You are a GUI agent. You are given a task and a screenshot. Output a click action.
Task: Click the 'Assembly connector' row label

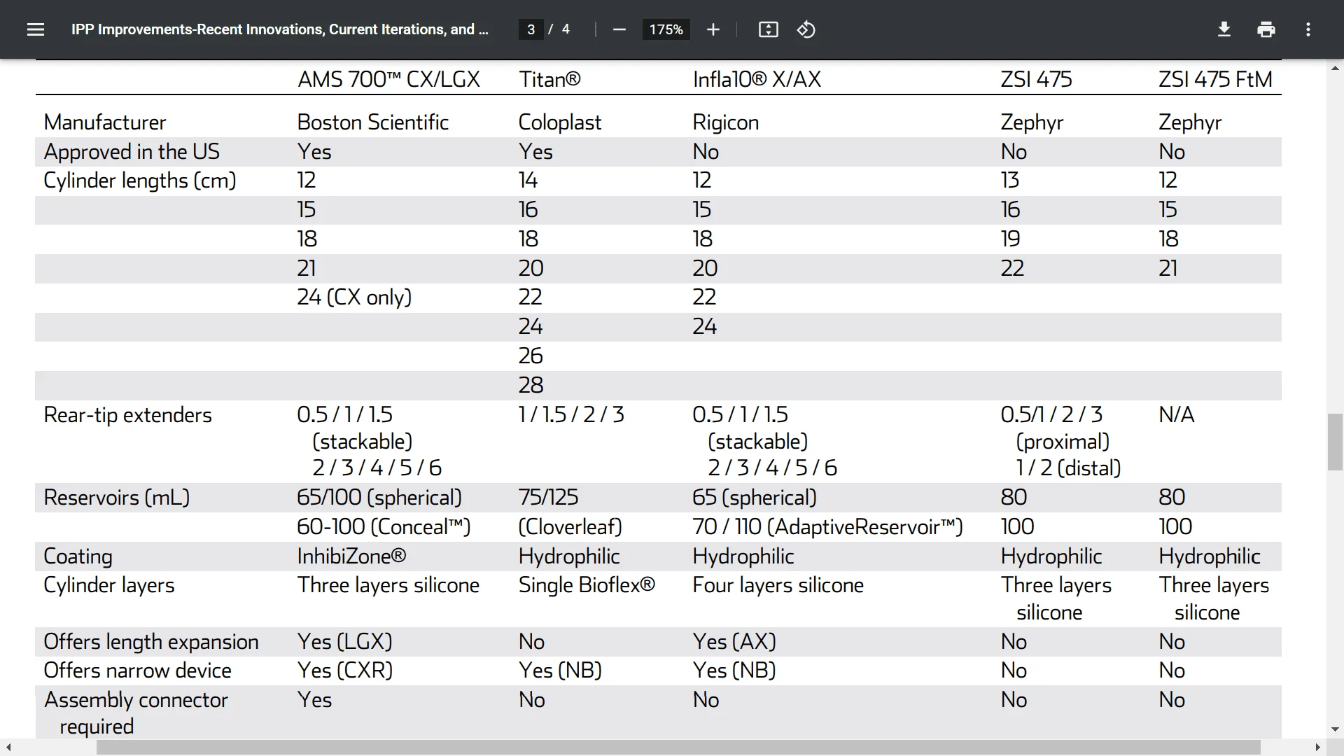136,700
